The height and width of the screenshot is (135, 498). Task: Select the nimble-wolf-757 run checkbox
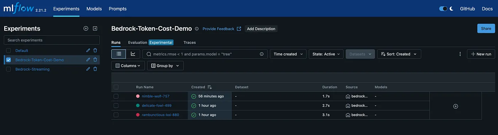[x=116, y=96]
